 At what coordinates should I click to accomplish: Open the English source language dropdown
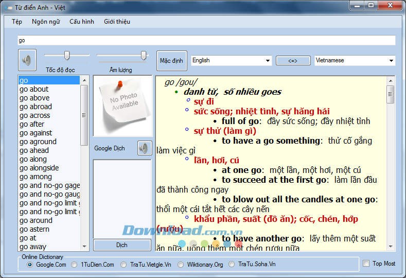click(x=231, y=60)
